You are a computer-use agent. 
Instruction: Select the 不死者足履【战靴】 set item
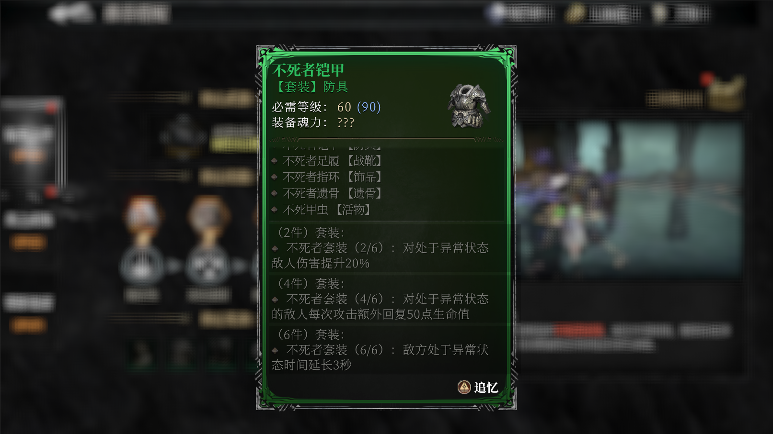pos(332,161)
